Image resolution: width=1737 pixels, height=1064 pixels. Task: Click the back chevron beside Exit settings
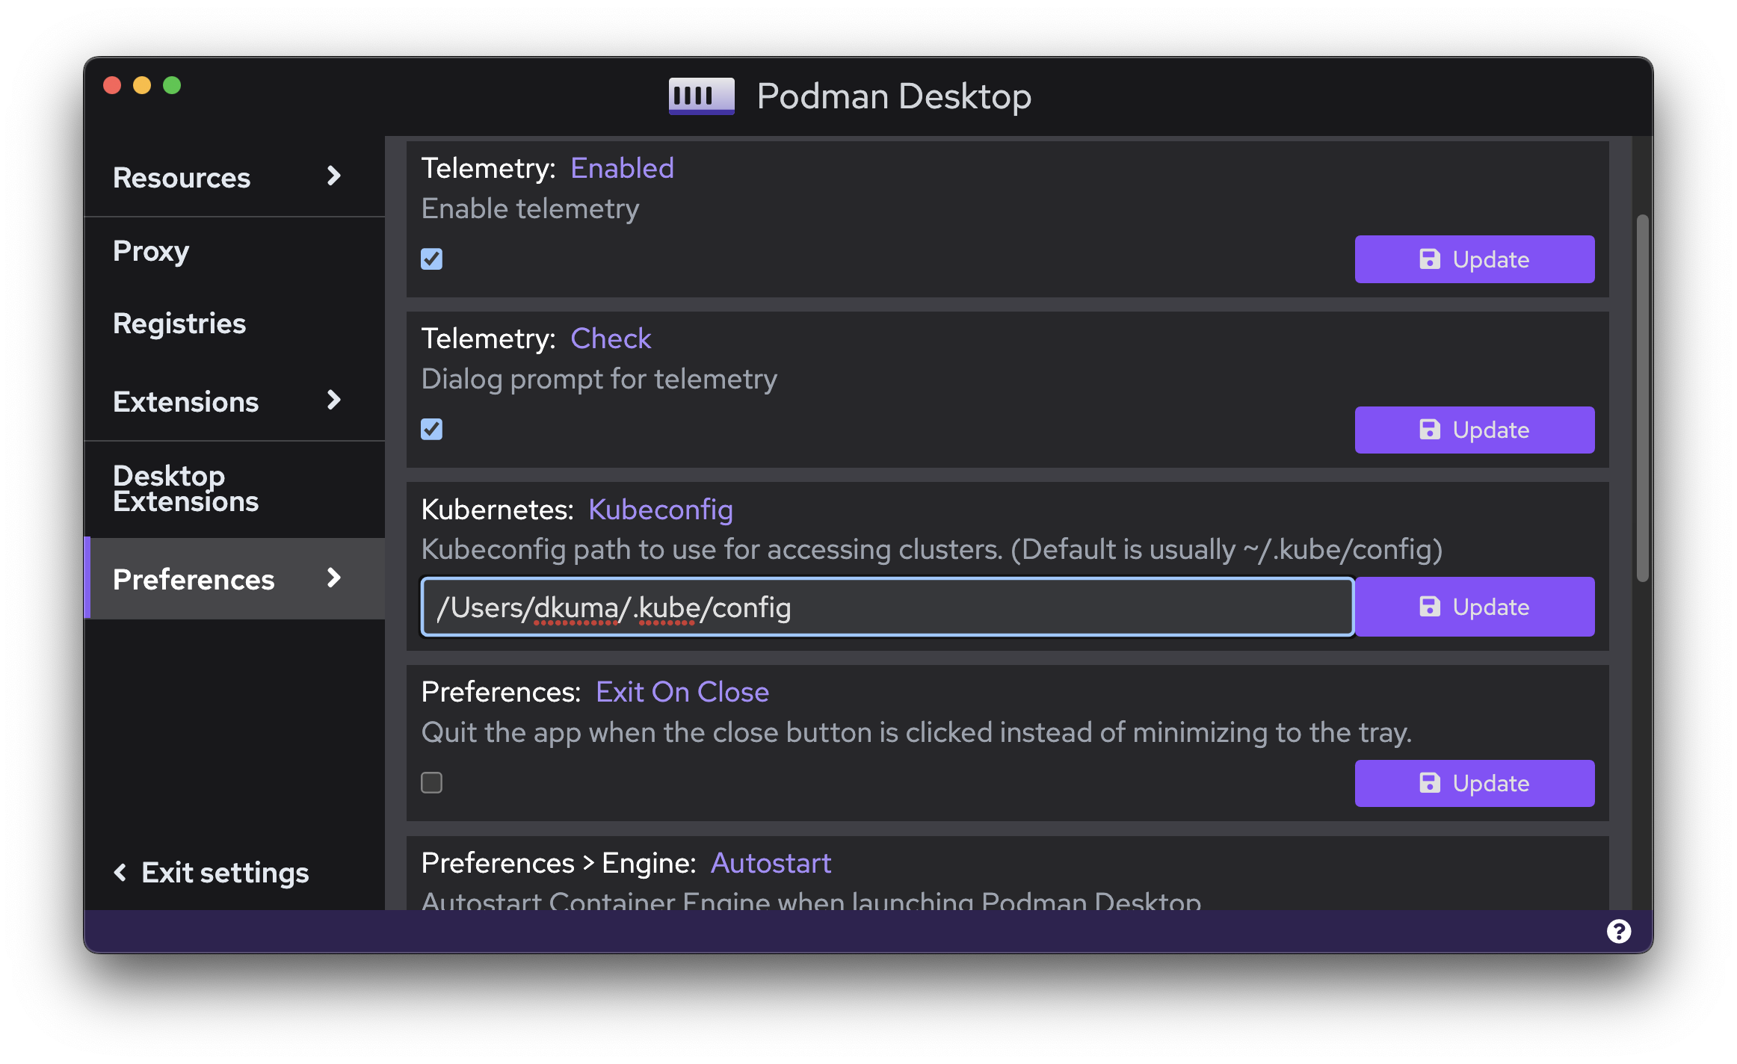(x=122, y=872)
